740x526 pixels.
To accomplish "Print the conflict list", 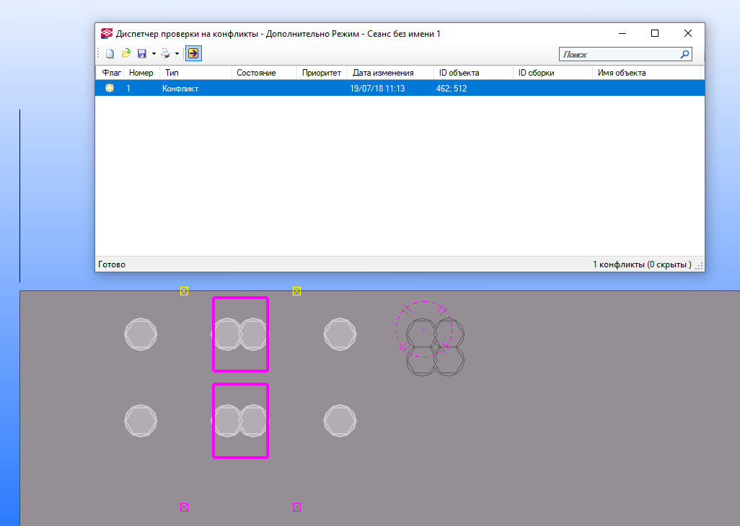I will coord(165,54).
